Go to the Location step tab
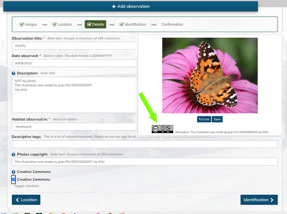Screen dimensions: 287x214 pyautogui.click(x=62, y=24)
